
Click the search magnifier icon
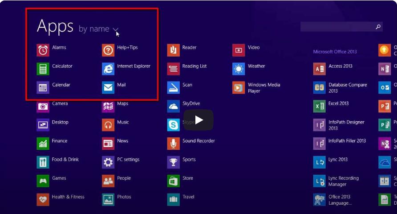[x=378, y=27]
